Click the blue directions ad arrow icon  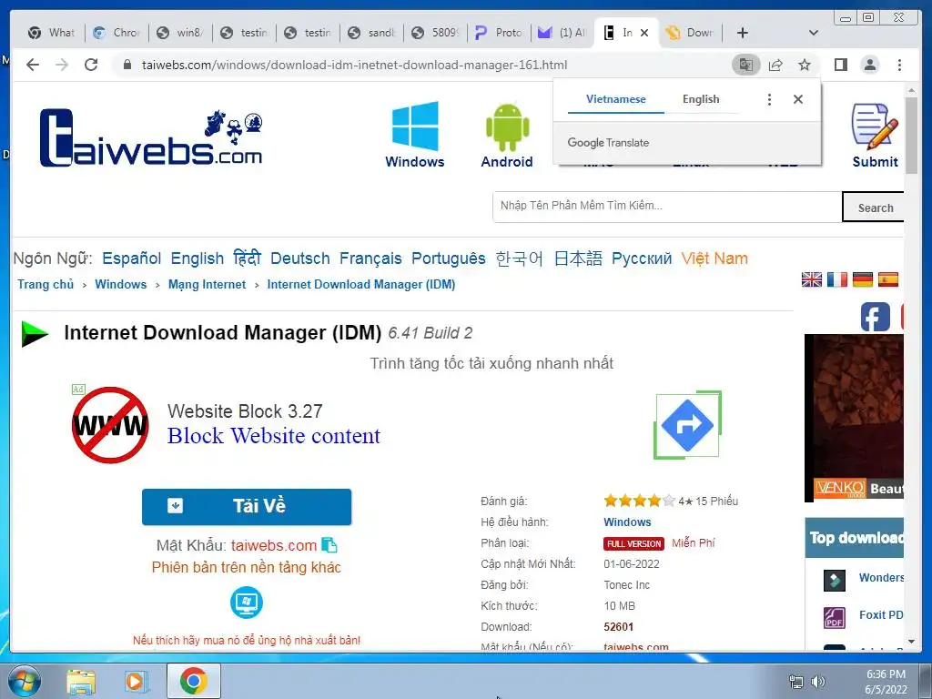(688, 425)
